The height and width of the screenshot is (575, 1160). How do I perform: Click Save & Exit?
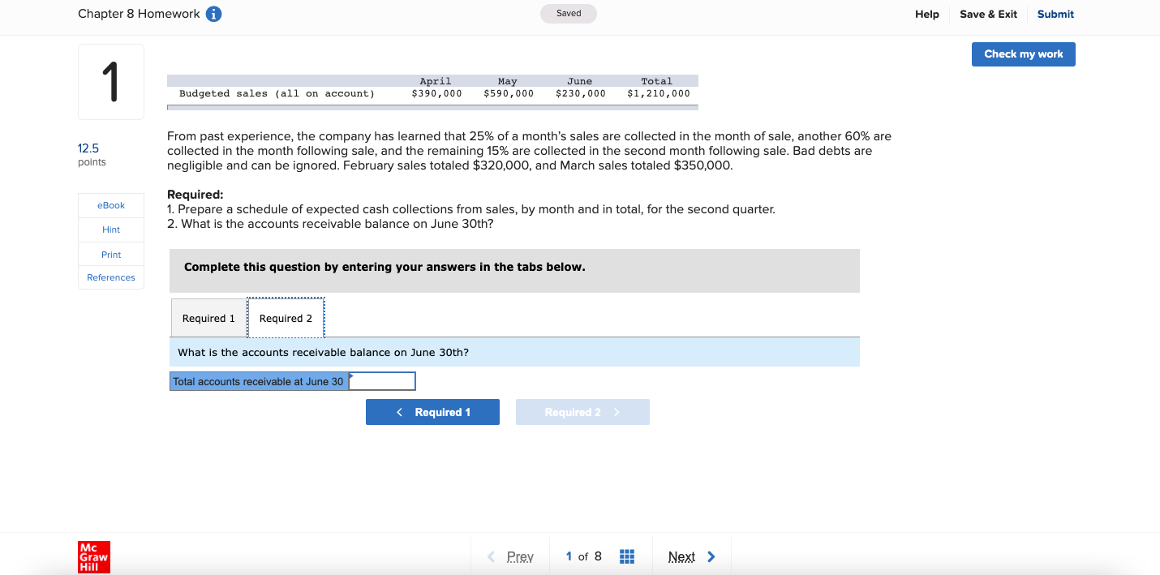[988, 14]
